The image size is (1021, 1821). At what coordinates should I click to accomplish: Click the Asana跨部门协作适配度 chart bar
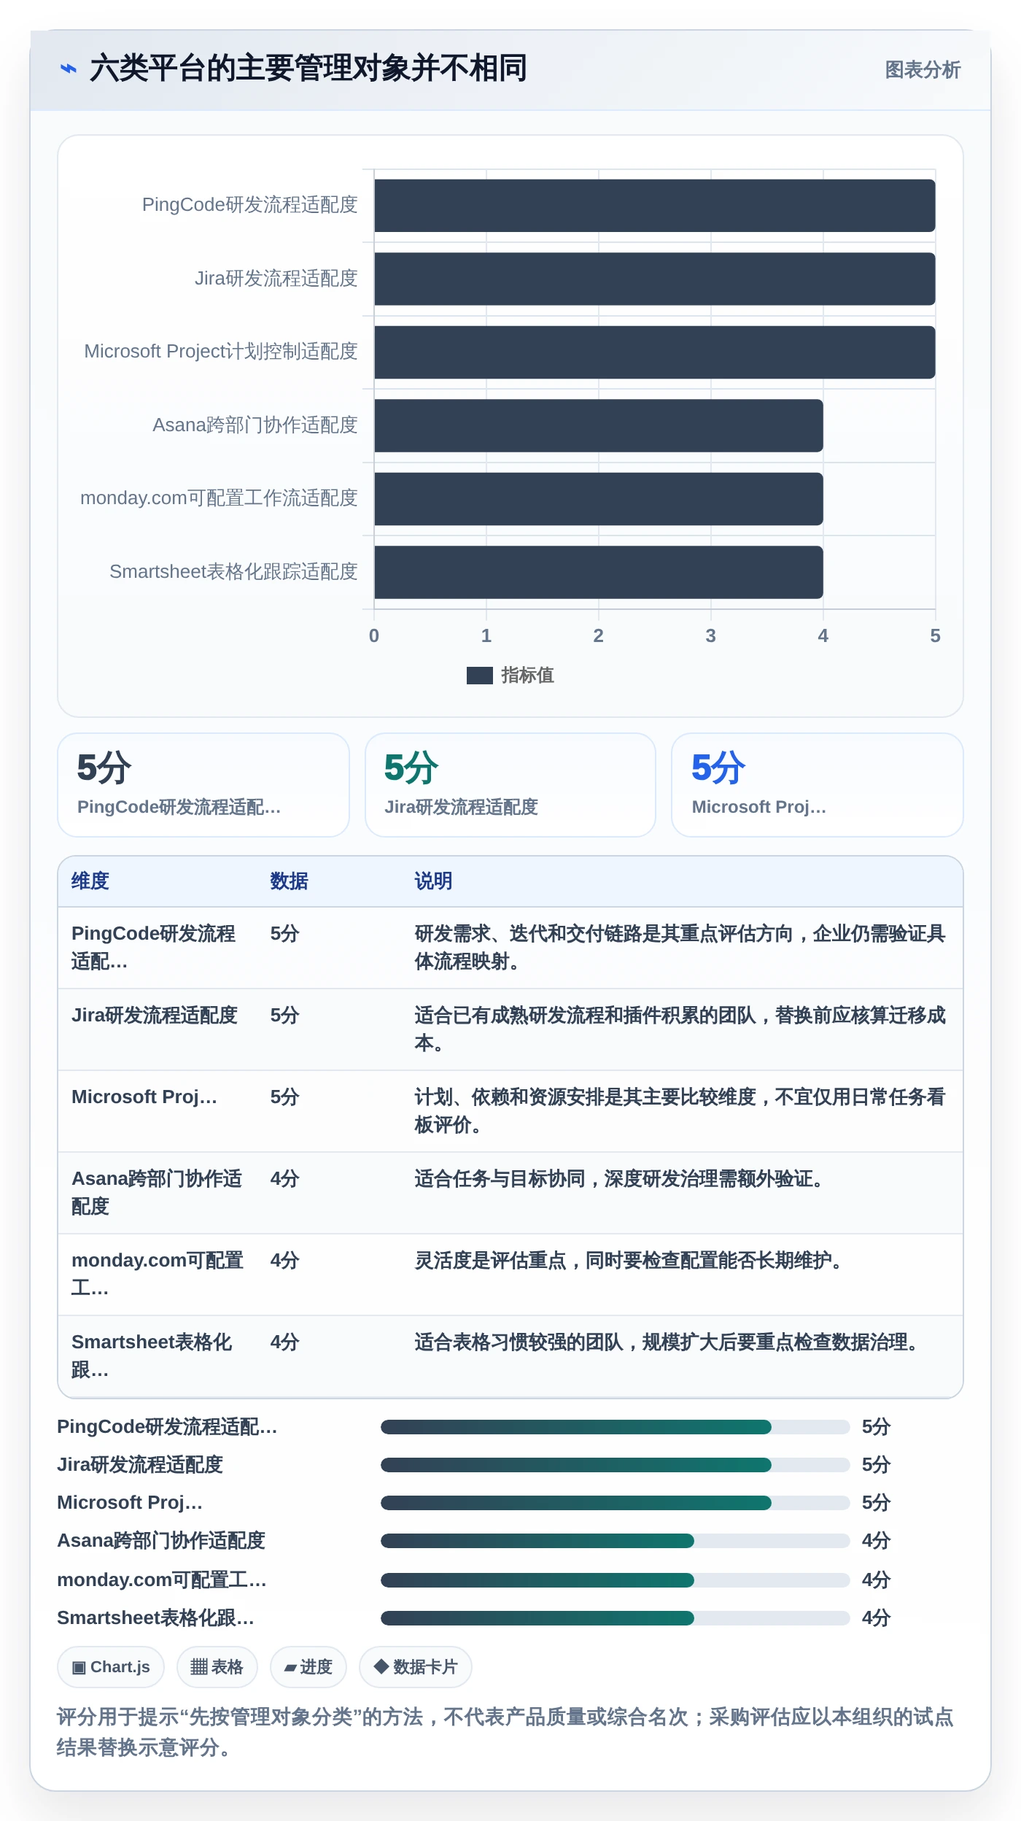598,425
